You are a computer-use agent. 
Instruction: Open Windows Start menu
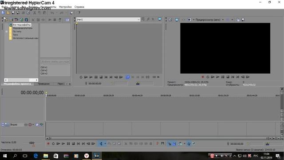pos(5,156)
